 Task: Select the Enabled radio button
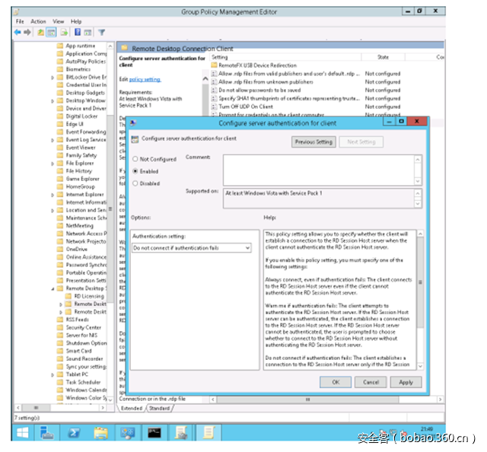[135, 171]
